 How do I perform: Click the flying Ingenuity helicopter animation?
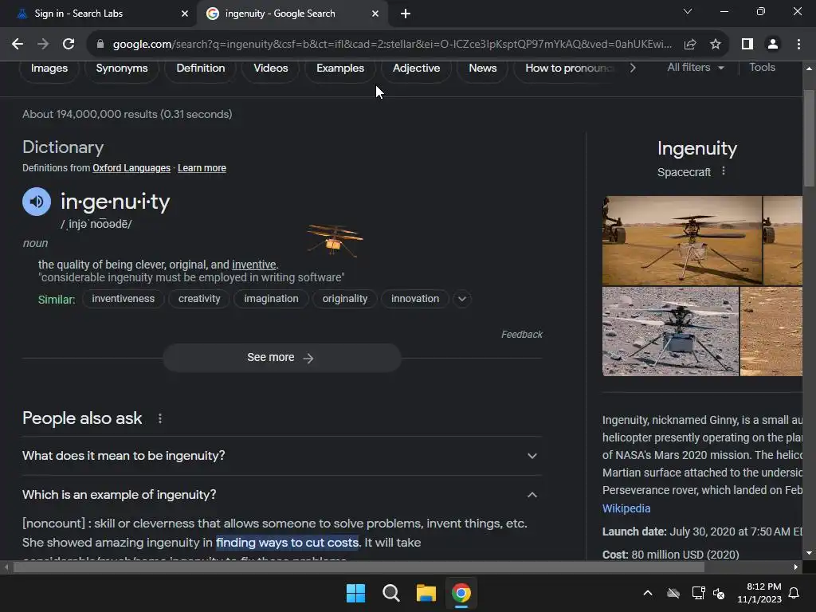[335, 241]
